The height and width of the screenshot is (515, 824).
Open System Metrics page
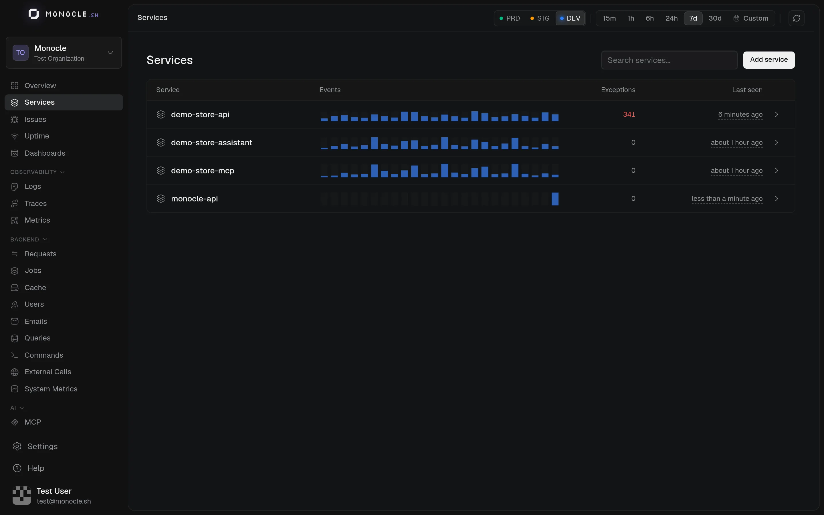64,389
